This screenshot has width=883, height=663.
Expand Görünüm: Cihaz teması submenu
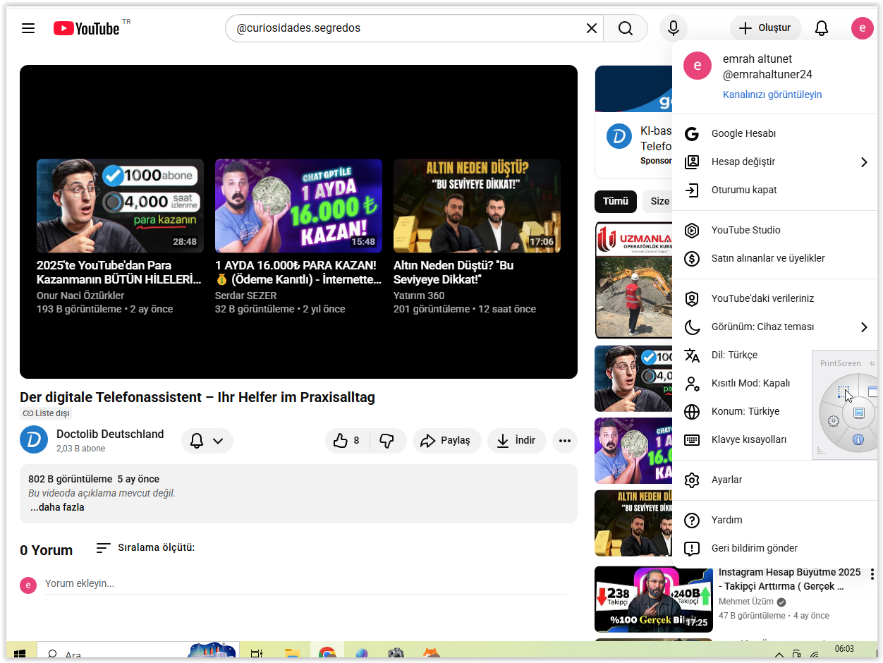point(774,327)
